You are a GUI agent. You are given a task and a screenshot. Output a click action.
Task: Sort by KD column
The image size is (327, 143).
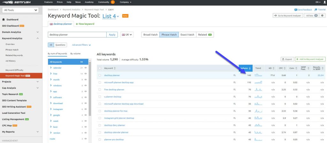pos(273,68)
